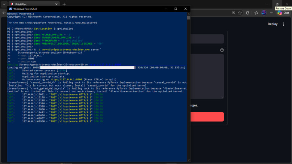Add page to favorites star icon
This screenshot has height=164, width=292.
click(x=240, y=13)
